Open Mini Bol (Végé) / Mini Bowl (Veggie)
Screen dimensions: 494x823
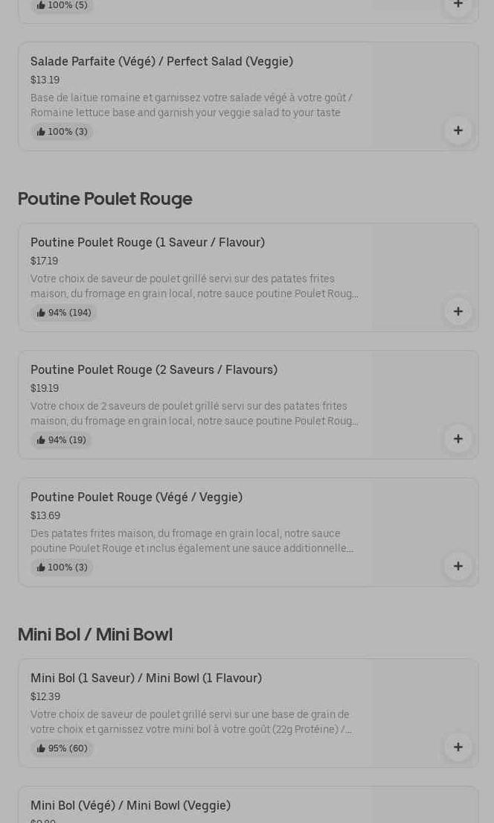pos(130,806)
